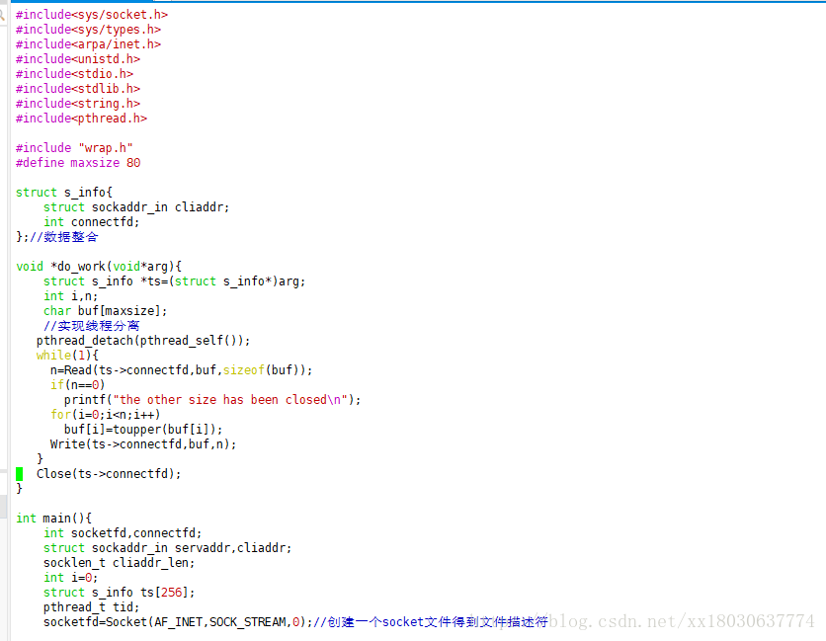
Task: Click the #include<stdio.h> line
Action: [x=74, y=74]
